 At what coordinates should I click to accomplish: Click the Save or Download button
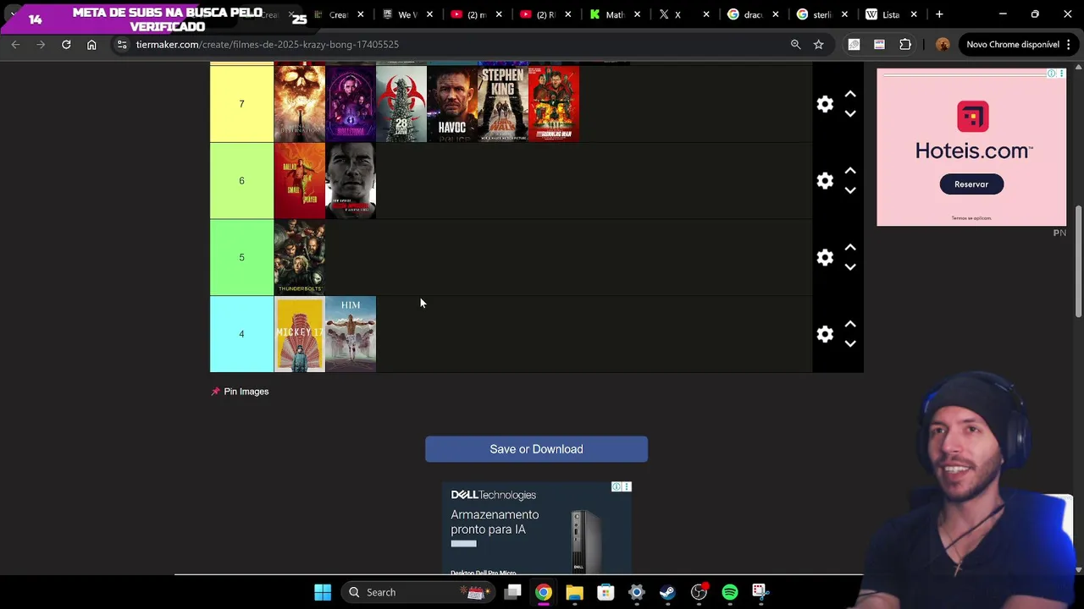(536, 449)
